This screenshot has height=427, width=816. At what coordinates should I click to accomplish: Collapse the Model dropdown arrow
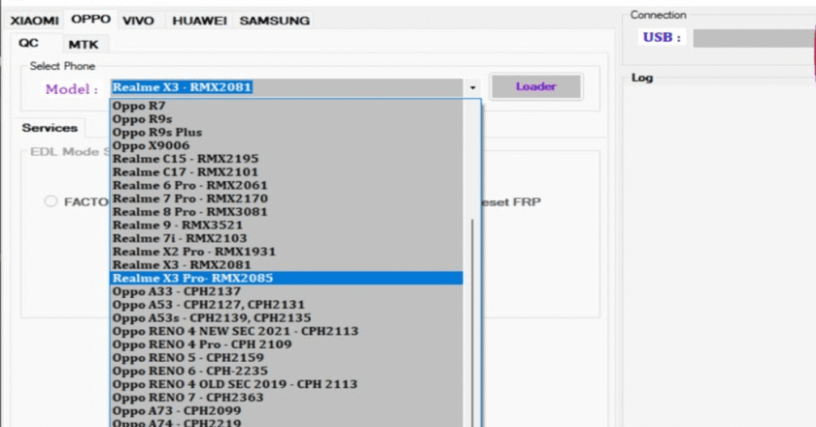(473, 88)
